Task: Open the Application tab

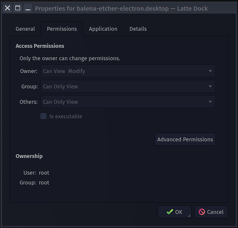Action: click(103, 29)
